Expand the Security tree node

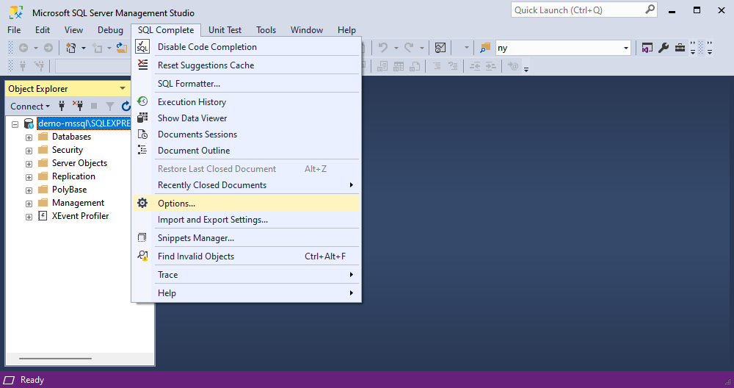coord(29,151)
